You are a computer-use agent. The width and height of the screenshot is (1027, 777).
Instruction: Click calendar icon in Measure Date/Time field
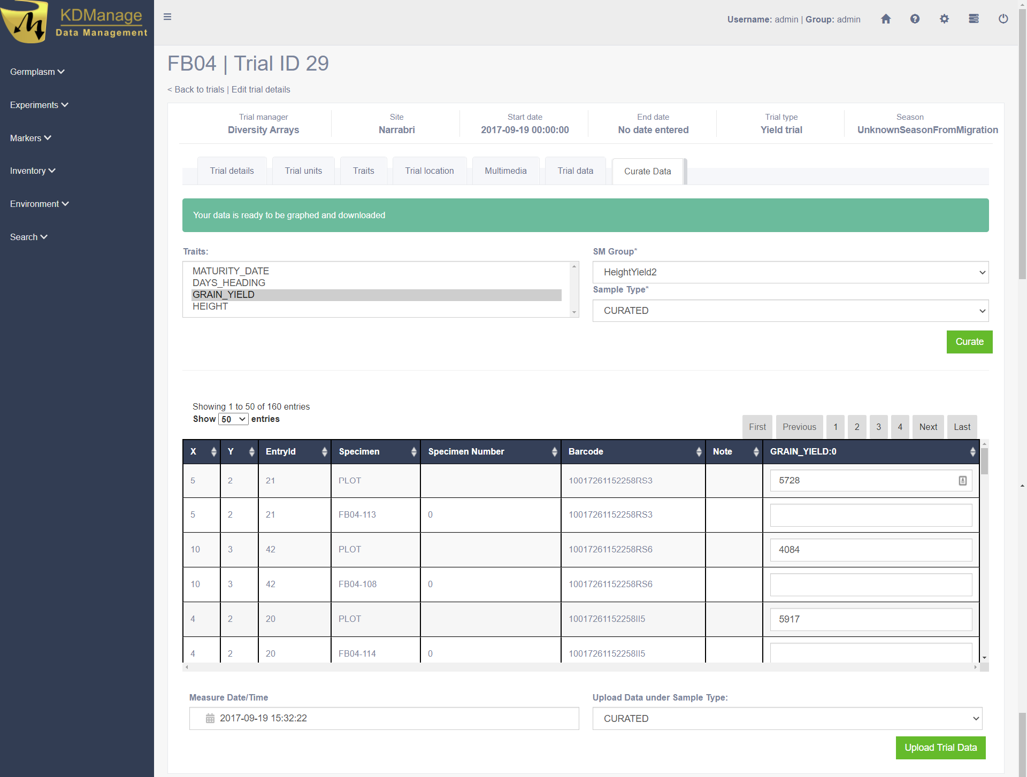210,718
